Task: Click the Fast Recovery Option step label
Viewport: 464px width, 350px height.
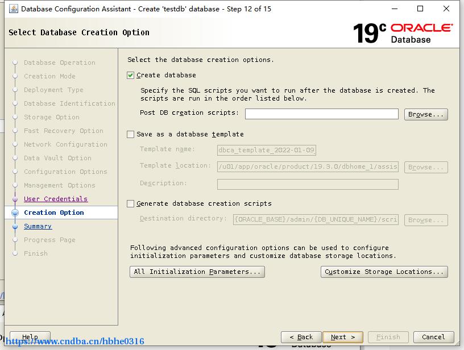Action: [x=64, y=131]
